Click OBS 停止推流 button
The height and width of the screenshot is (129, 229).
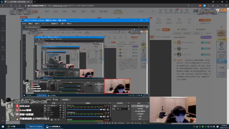[x=140, y=106]
